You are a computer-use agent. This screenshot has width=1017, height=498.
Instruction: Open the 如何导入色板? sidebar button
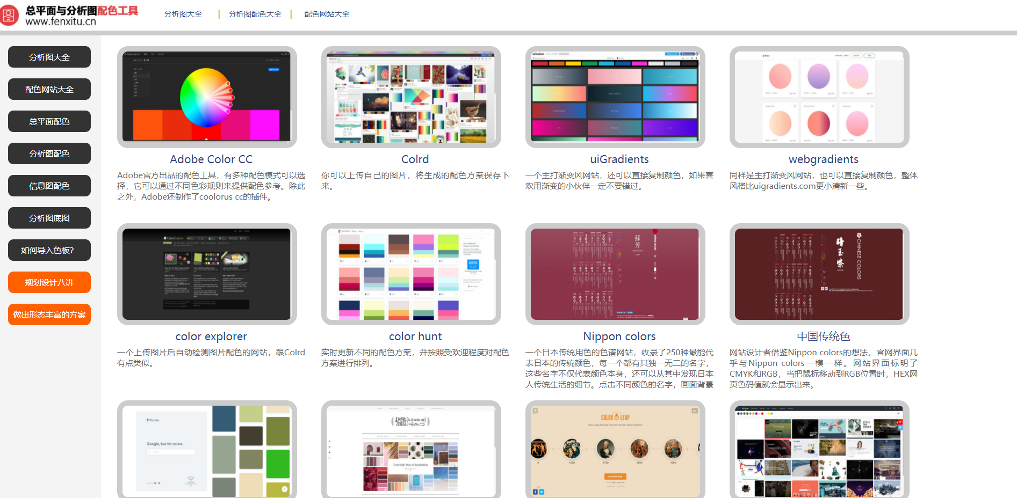click(49, 250)
